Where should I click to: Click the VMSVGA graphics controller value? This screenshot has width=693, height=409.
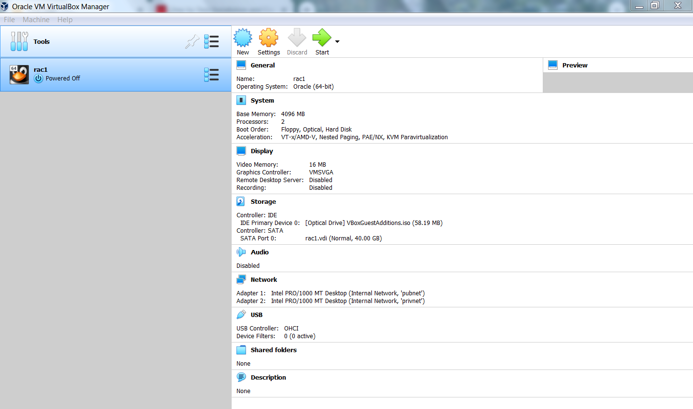point(321,172)
